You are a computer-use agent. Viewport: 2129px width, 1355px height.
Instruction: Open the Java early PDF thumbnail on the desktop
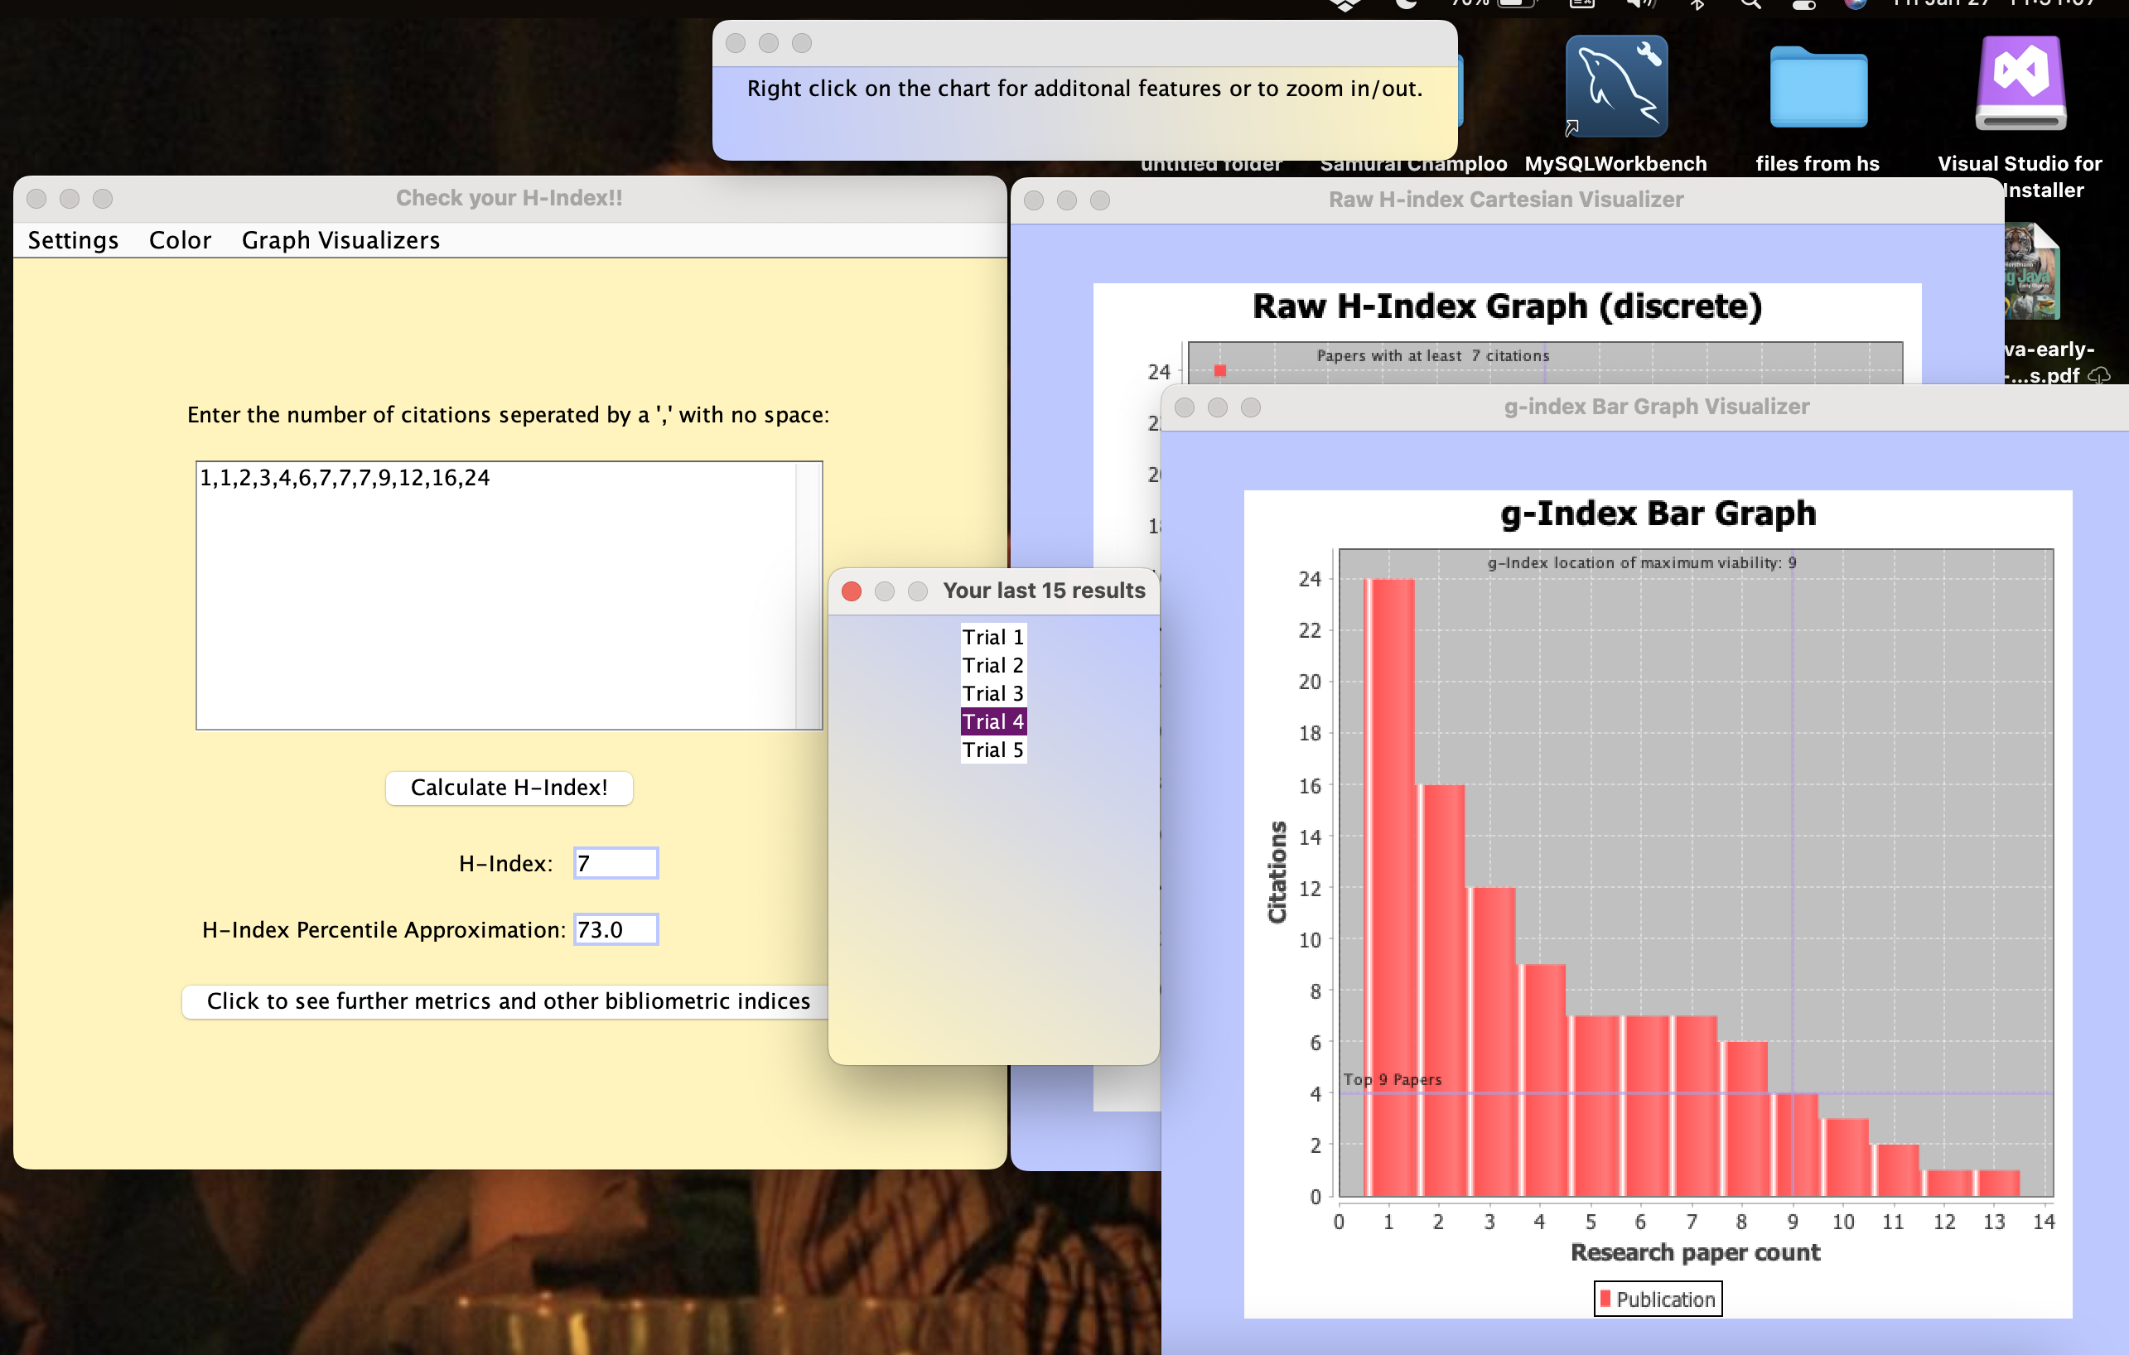(x=2032, y=274)
